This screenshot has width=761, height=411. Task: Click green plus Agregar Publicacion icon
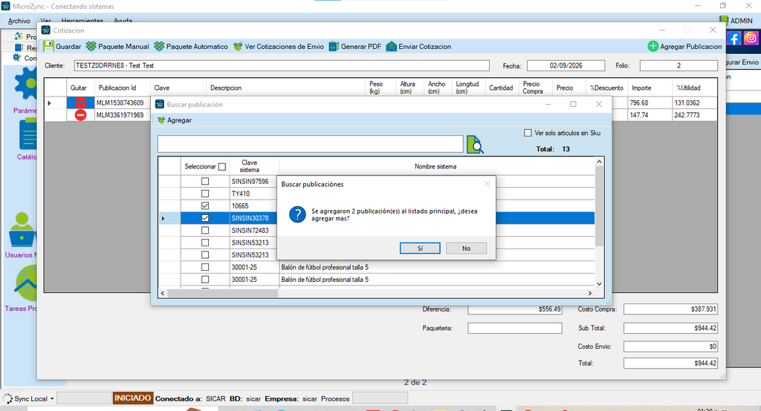[652, 47]
